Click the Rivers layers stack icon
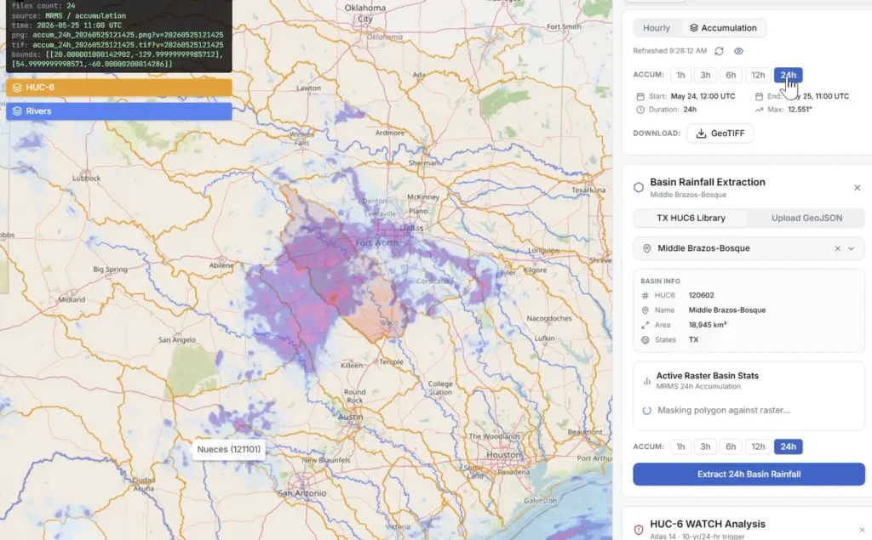This screenshot has width=872, height=540. (17, 111)
